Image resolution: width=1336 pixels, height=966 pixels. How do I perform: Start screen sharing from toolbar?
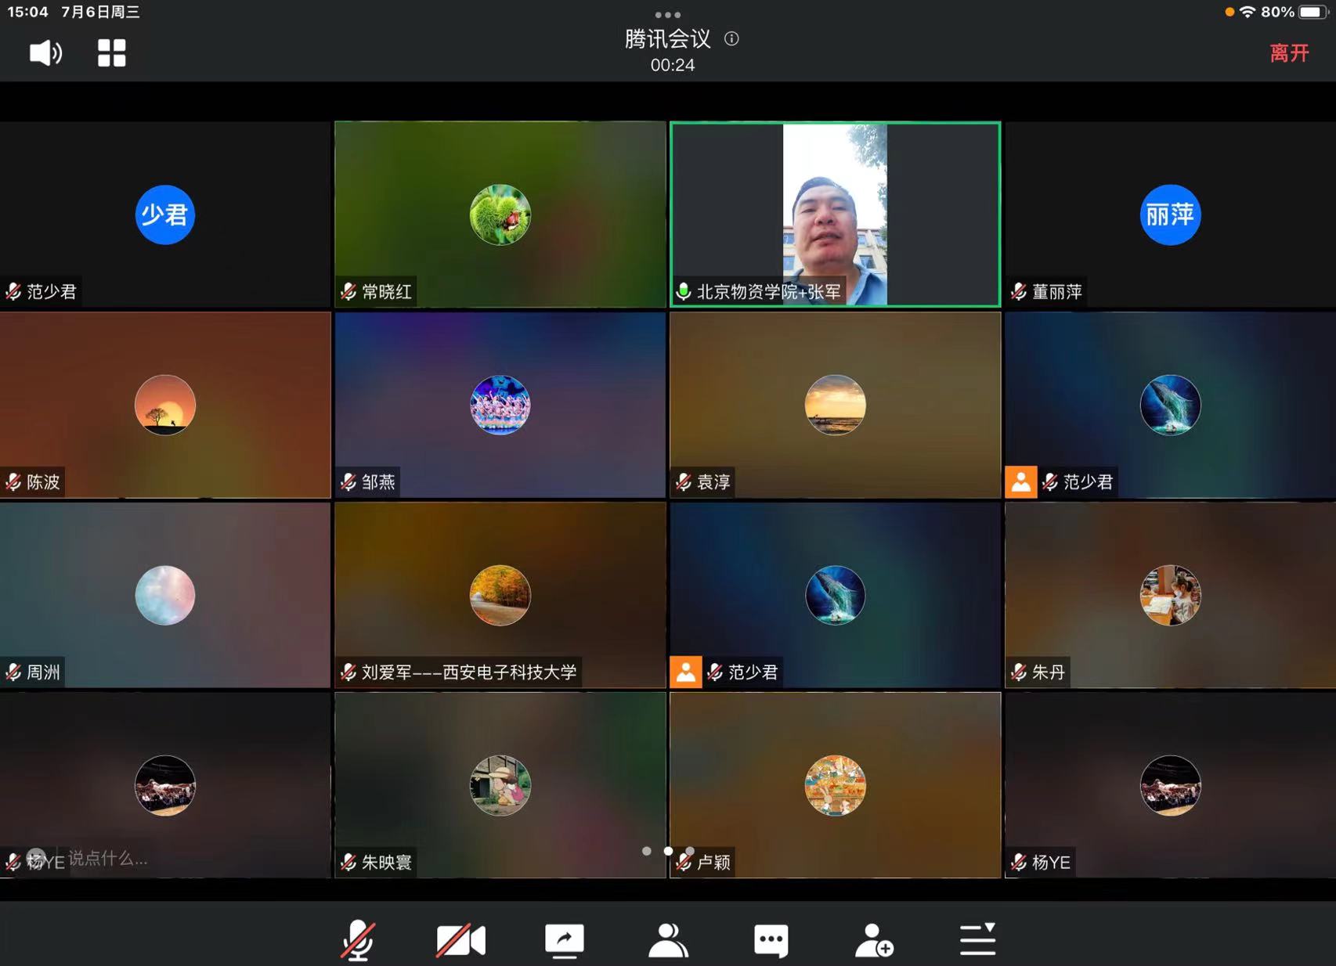[x=564, y=939]
